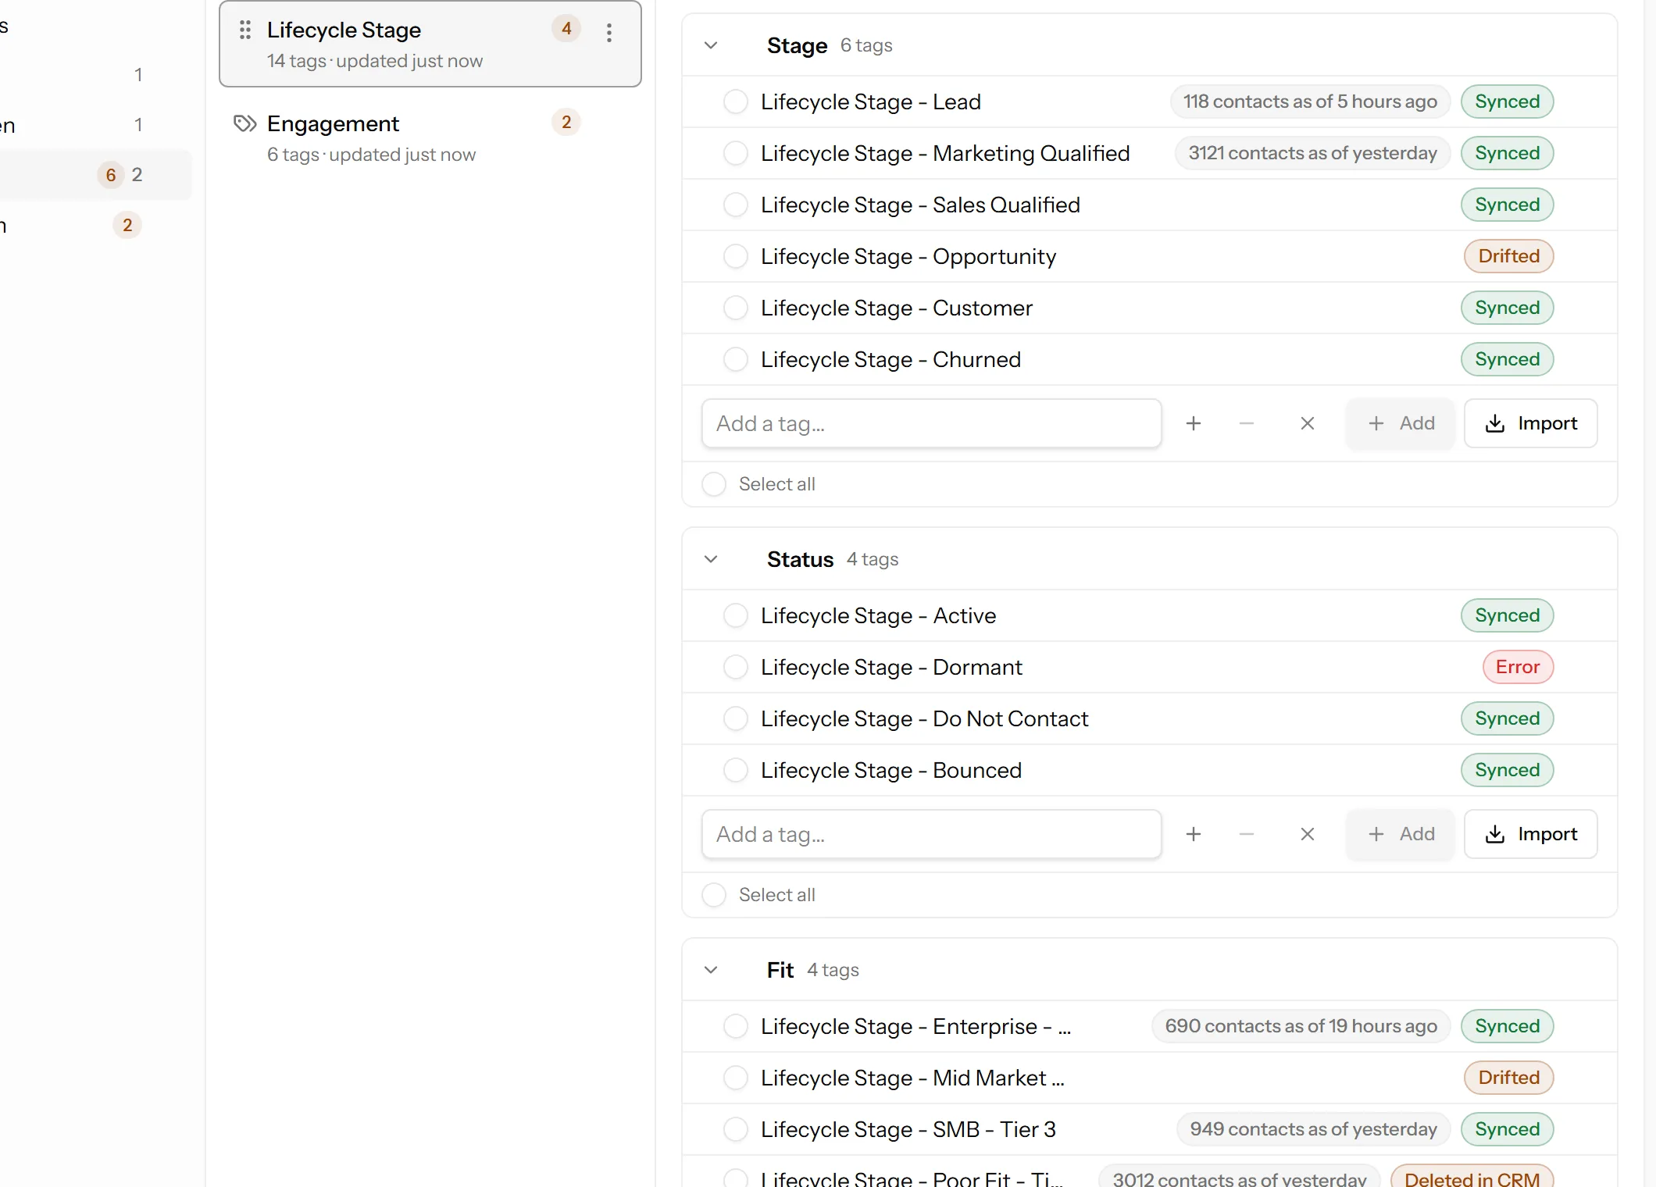Click Import in the Status group
Screen dimensions: 1656x1187
pyautogui.click(x=1531, y=834)
